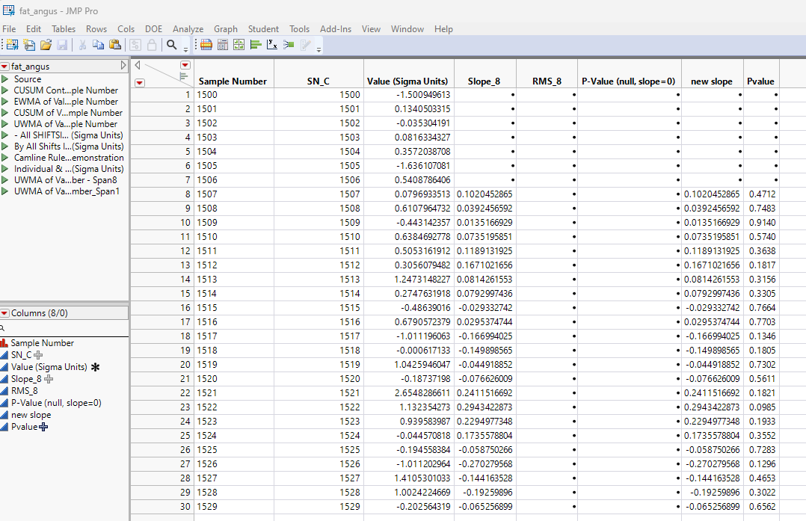Open the fat_angus red triangle menu

[5, 67]
